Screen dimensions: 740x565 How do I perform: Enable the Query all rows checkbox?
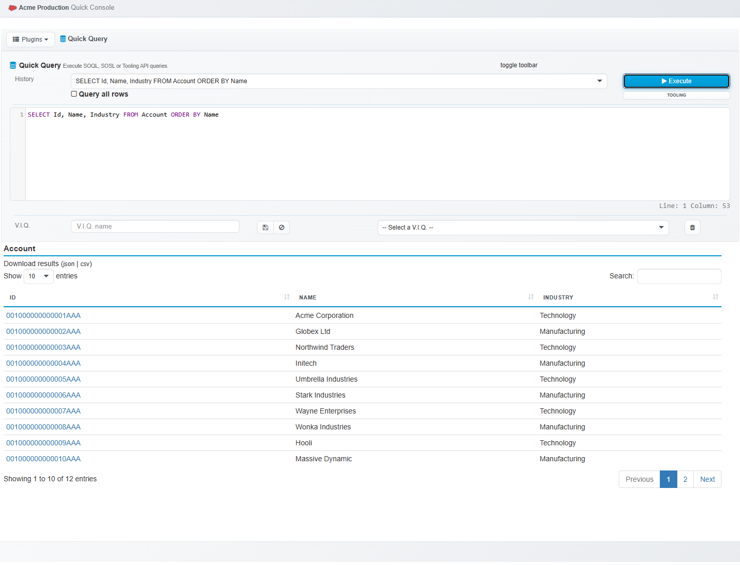tap(74, 94)
